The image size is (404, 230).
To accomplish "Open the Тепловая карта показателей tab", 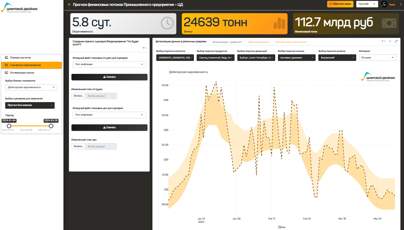I will tap(291, 42).
